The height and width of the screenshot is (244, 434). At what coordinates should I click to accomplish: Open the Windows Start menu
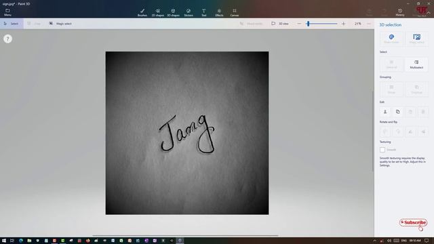[4, 241]
